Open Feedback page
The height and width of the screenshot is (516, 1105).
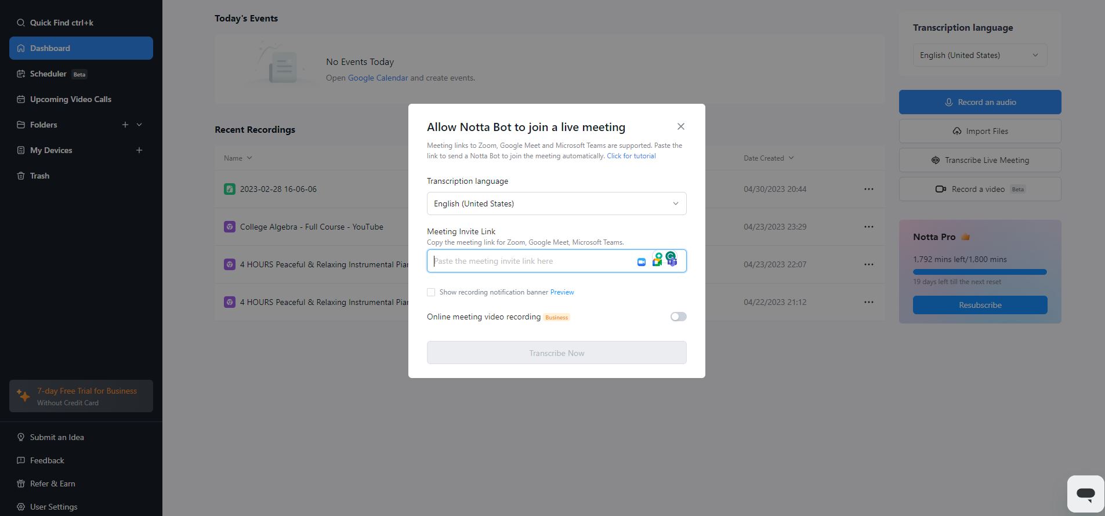pos(47,460)
